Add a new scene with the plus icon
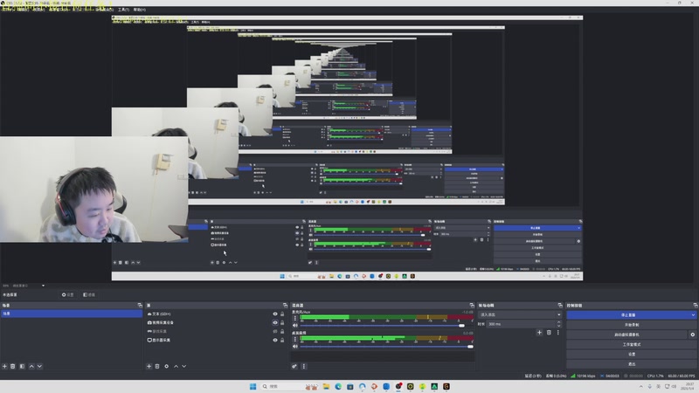 [x=4, y=366]
